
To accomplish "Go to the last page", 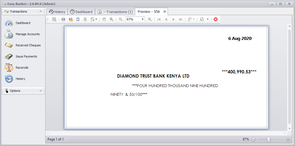I will [181, 19].
